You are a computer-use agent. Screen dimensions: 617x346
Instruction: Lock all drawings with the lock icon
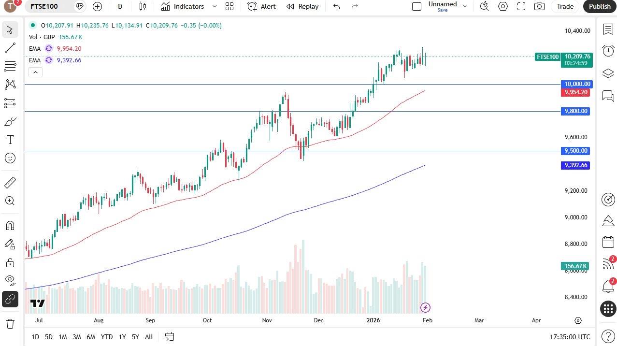coord(10,262)
